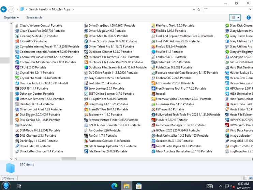Launch Microsoft Edge from the taskbar
The width and height of the screenshot is (253, 190).
[x=115, y=186]
